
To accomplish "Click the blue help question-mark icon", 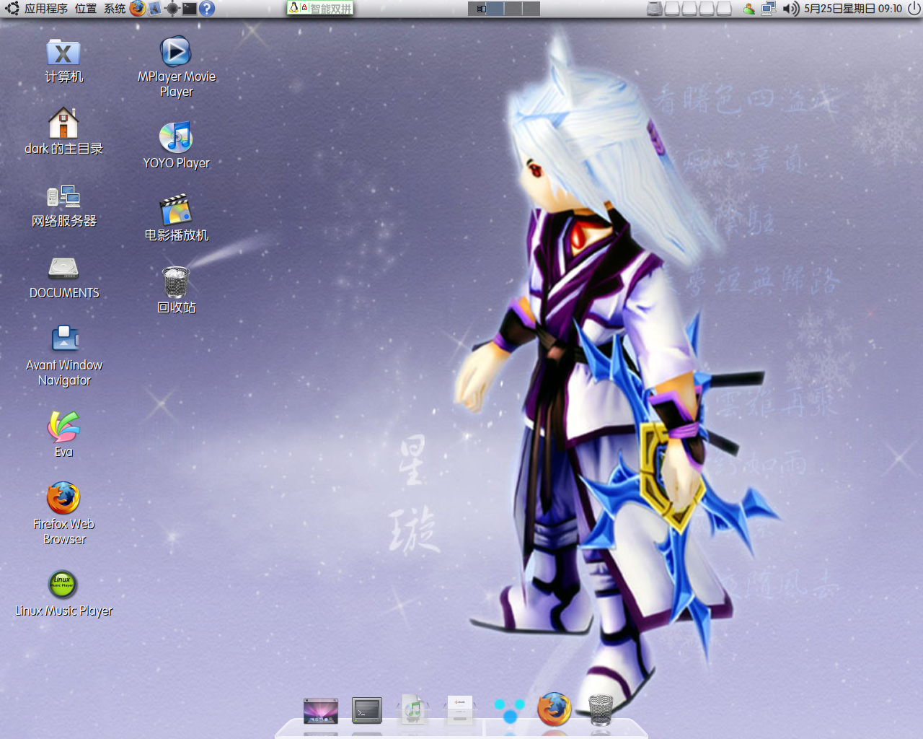I will coord(207,9).
